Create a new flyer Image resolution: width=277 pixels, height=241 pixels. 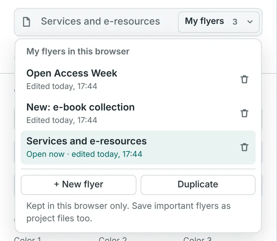coord(78,185)
